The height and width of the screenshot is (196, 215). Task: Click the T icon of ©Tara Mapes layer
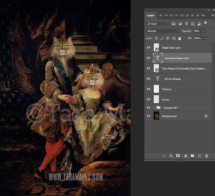pyautogui.click(x=157, y=79)
